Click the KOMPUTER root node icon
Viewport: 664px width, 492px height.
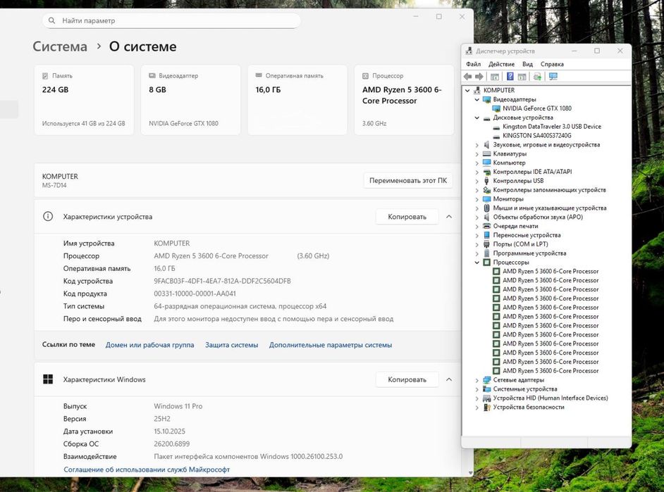(x=477, y=90)
